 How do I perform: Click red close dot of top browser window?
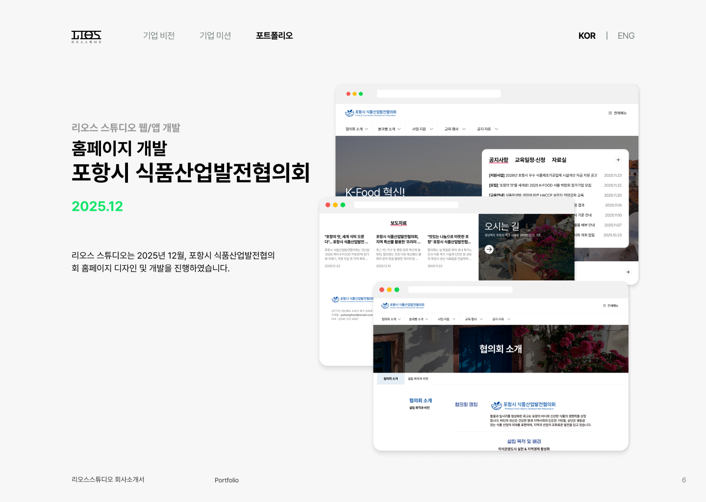coord(348,94)
